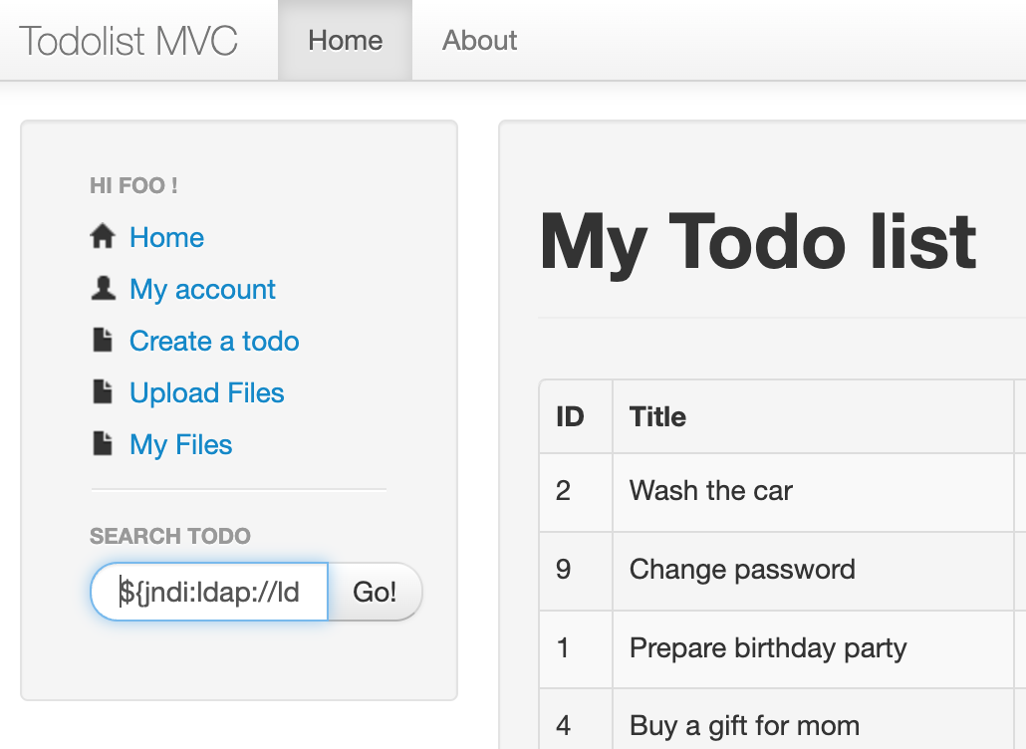This screenshot has height=749, width=1026.
Task: Open the Upload Files page
Action: point(206,392)
